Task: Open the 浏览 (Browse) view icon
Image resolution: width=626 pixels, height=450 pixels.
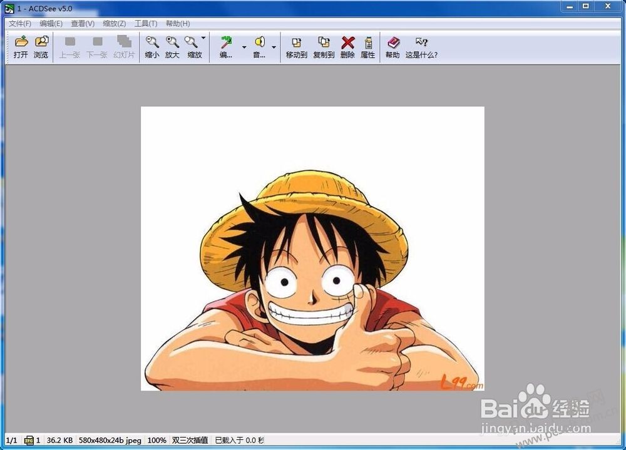Action: point(41,41)
